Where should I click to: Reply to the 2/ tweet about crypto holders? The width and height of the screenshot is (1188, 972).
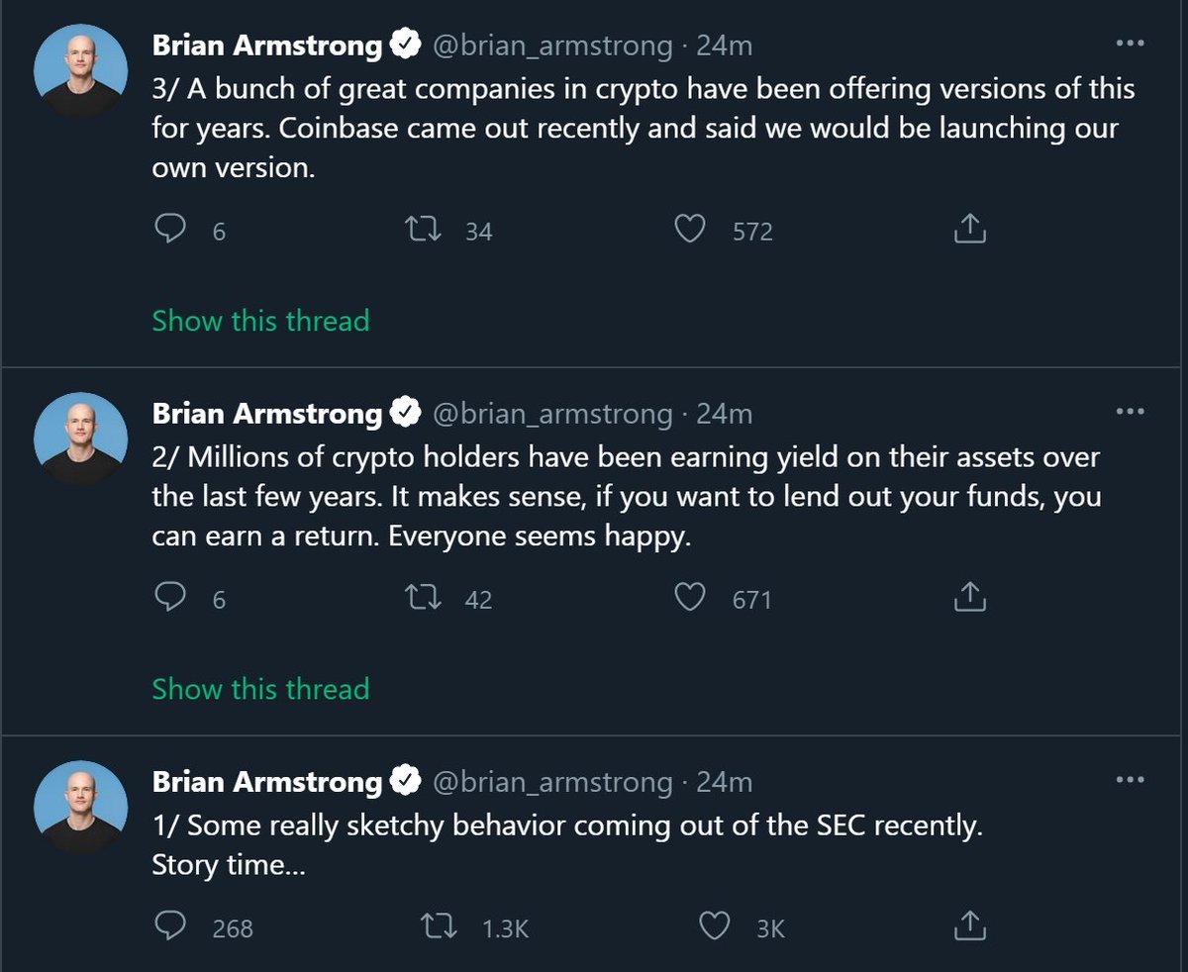tap(171, 598)
